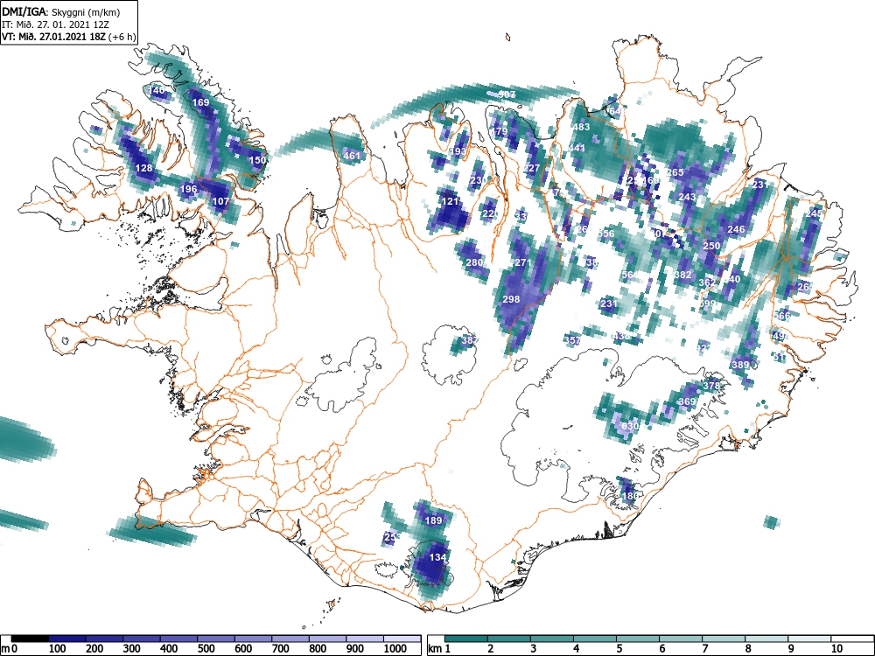Click the visibility value 441 on the map
Image resolution: width=875 pixels, height=656 pixels.
tap(577, 148)
